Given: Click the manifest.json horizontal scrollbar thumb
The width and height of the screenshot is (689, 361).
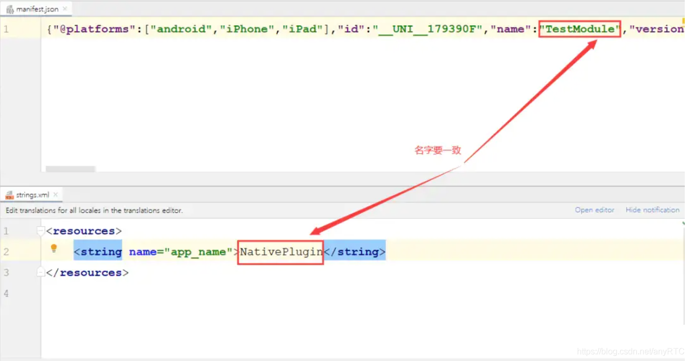Looking at the screenshot, I should click(70, 169).
